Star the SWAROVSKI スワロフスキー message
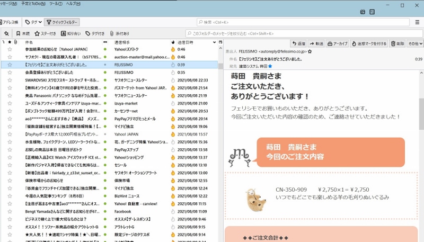424x242 pixels. (10, 80)
